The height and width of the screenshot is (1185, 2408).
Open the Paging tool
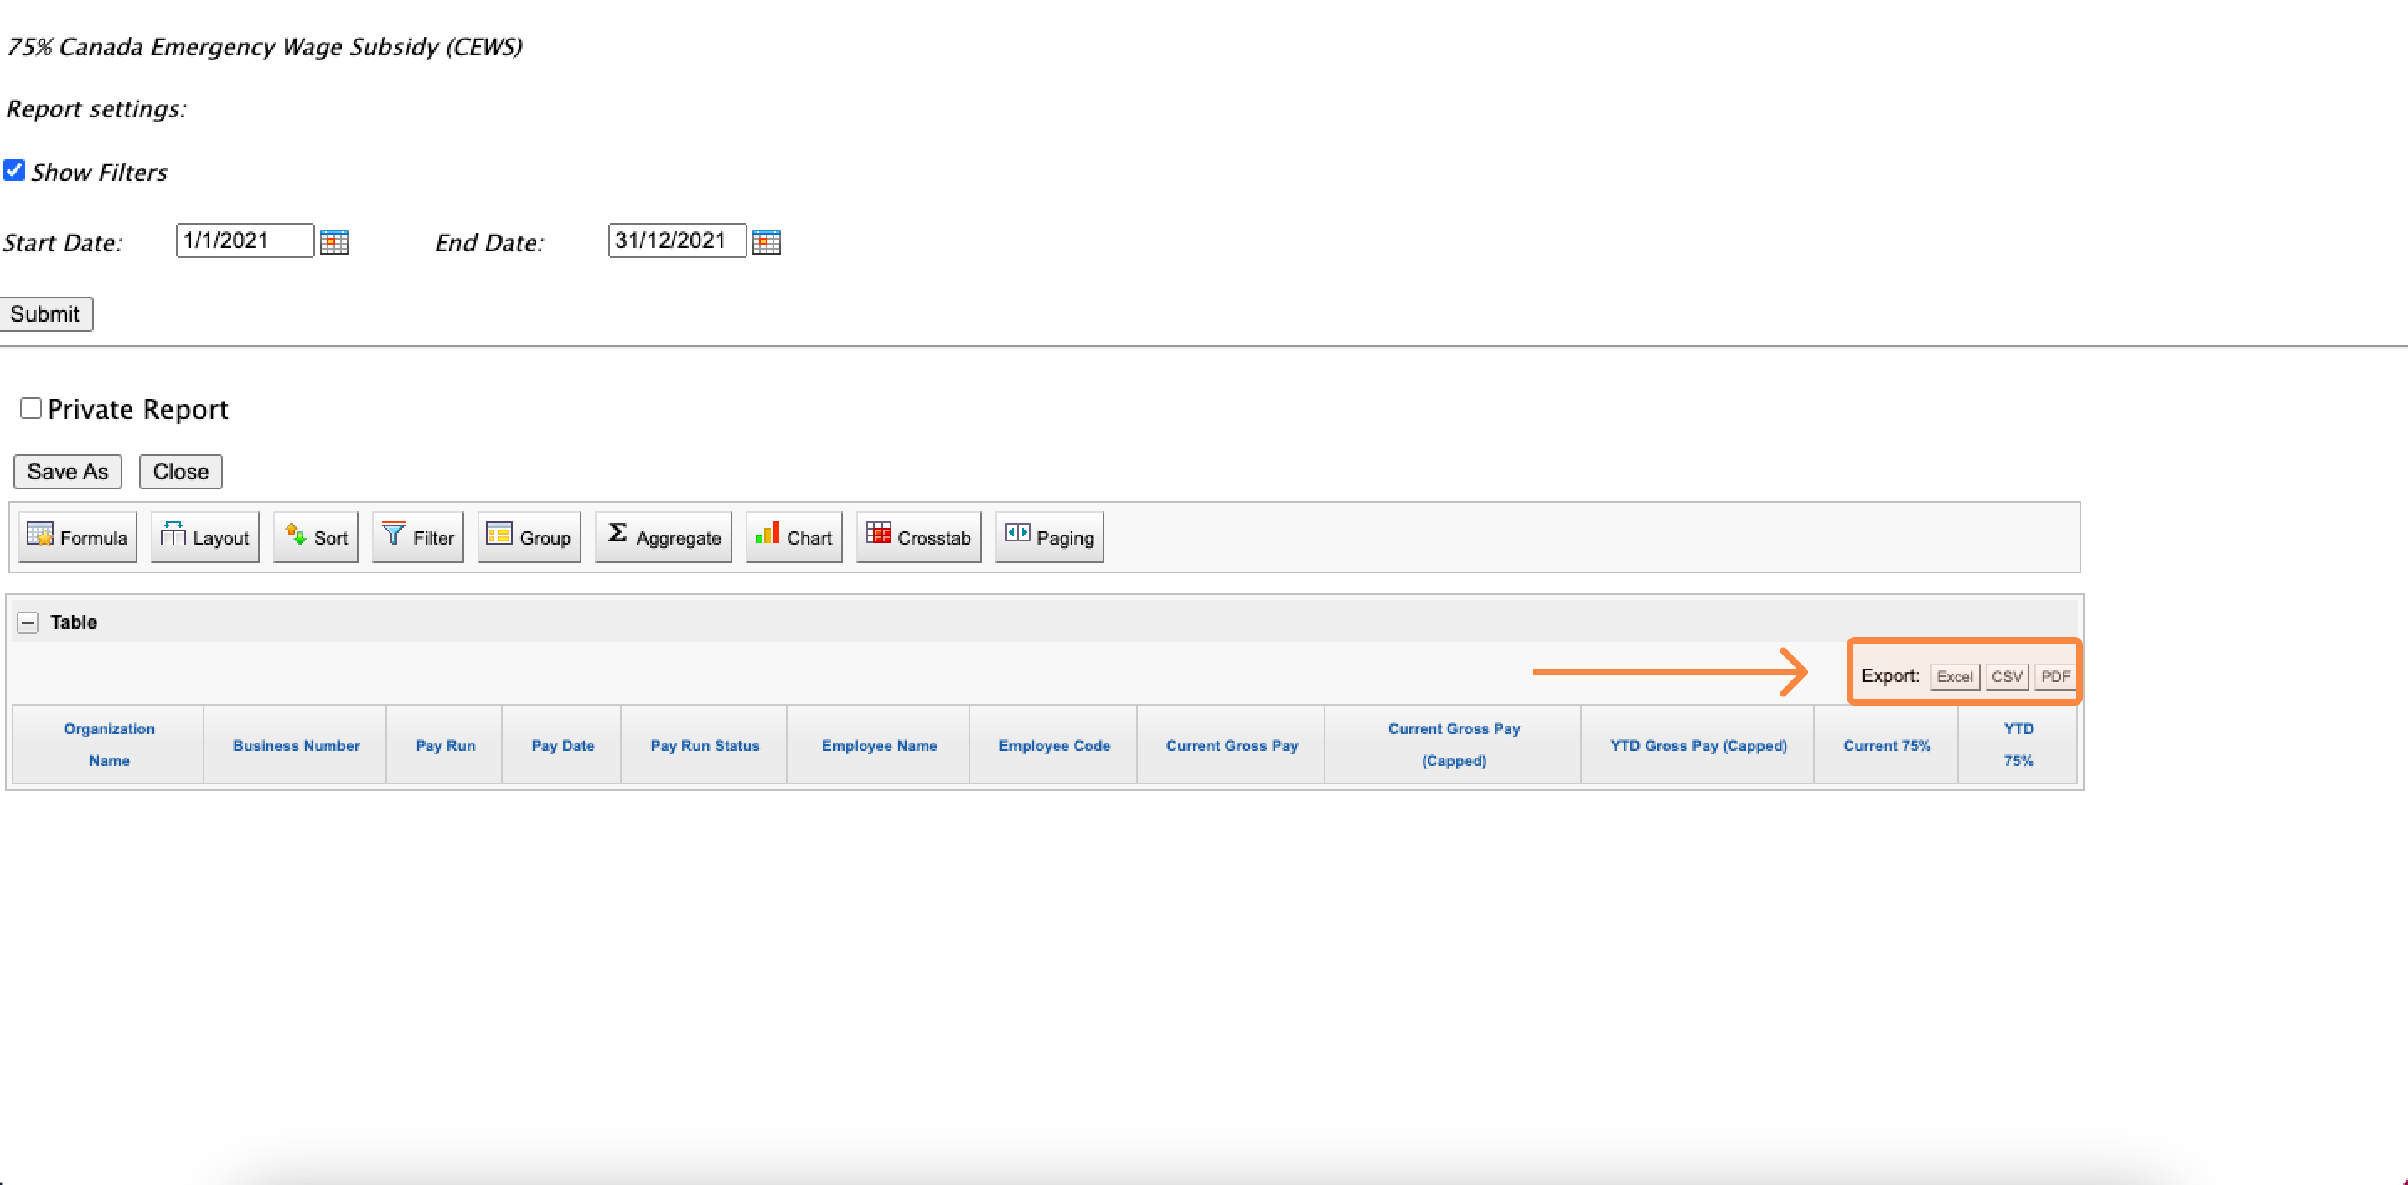1050,537
